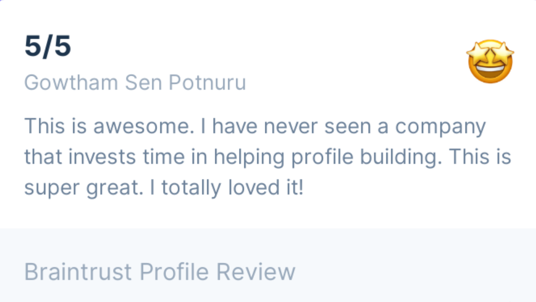Click the word "Braintrust" in footer
Screen dimensions: 536x302
point(78,272)
